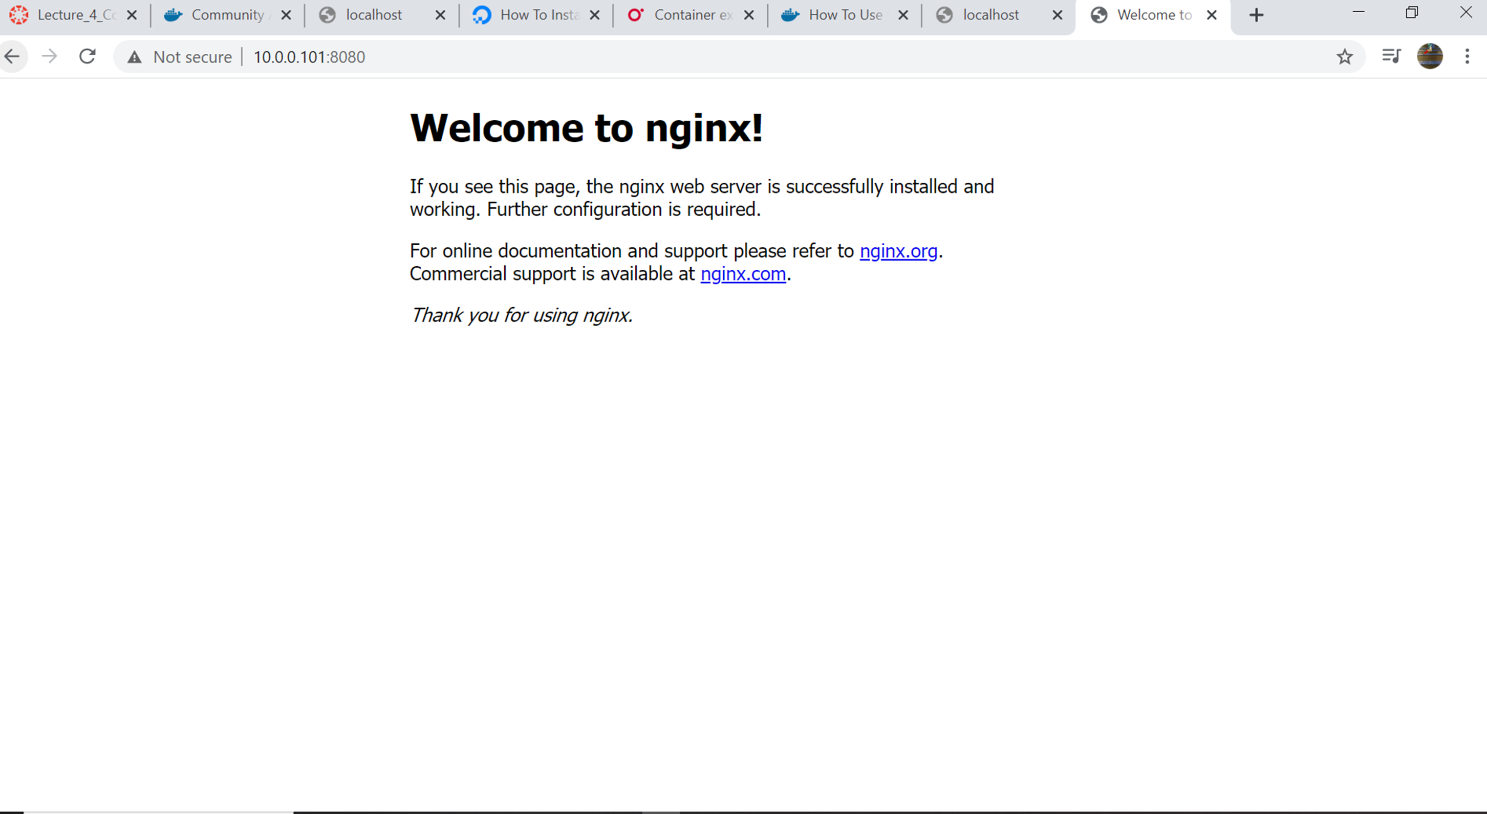Select the second localhost tab
Screen dimensions: 1487x814
(x=990, y=15)
